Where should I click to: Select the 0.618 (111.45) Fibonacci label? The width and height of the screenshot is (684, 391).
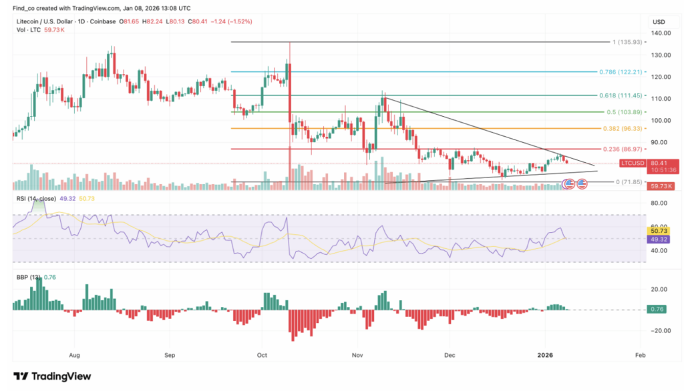click(x=621, y=95)
